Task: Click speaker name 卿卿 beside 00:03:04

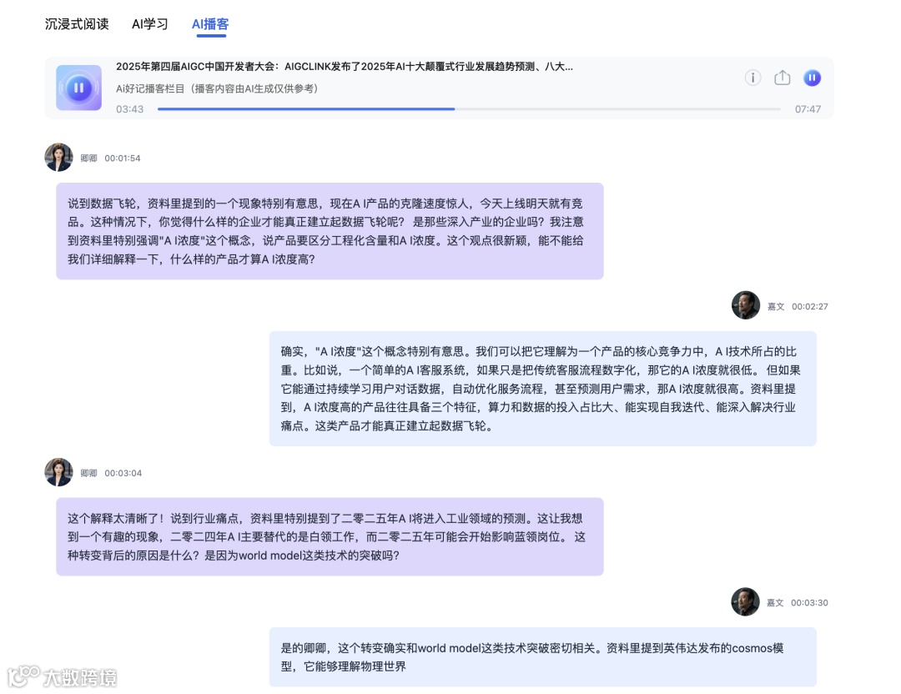Action: coord(88,473)
